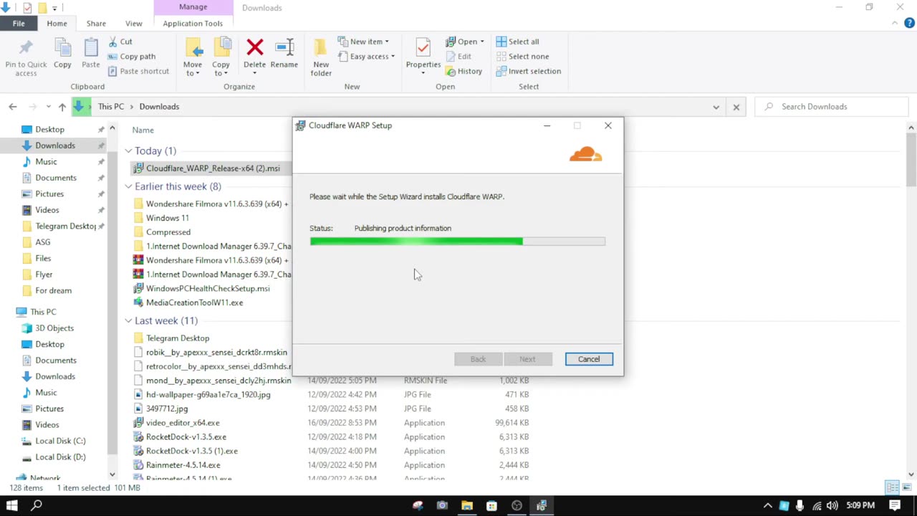917x516 pixels.
Task: Click taskbar volume speaker icon
Action: click(832, 505)
